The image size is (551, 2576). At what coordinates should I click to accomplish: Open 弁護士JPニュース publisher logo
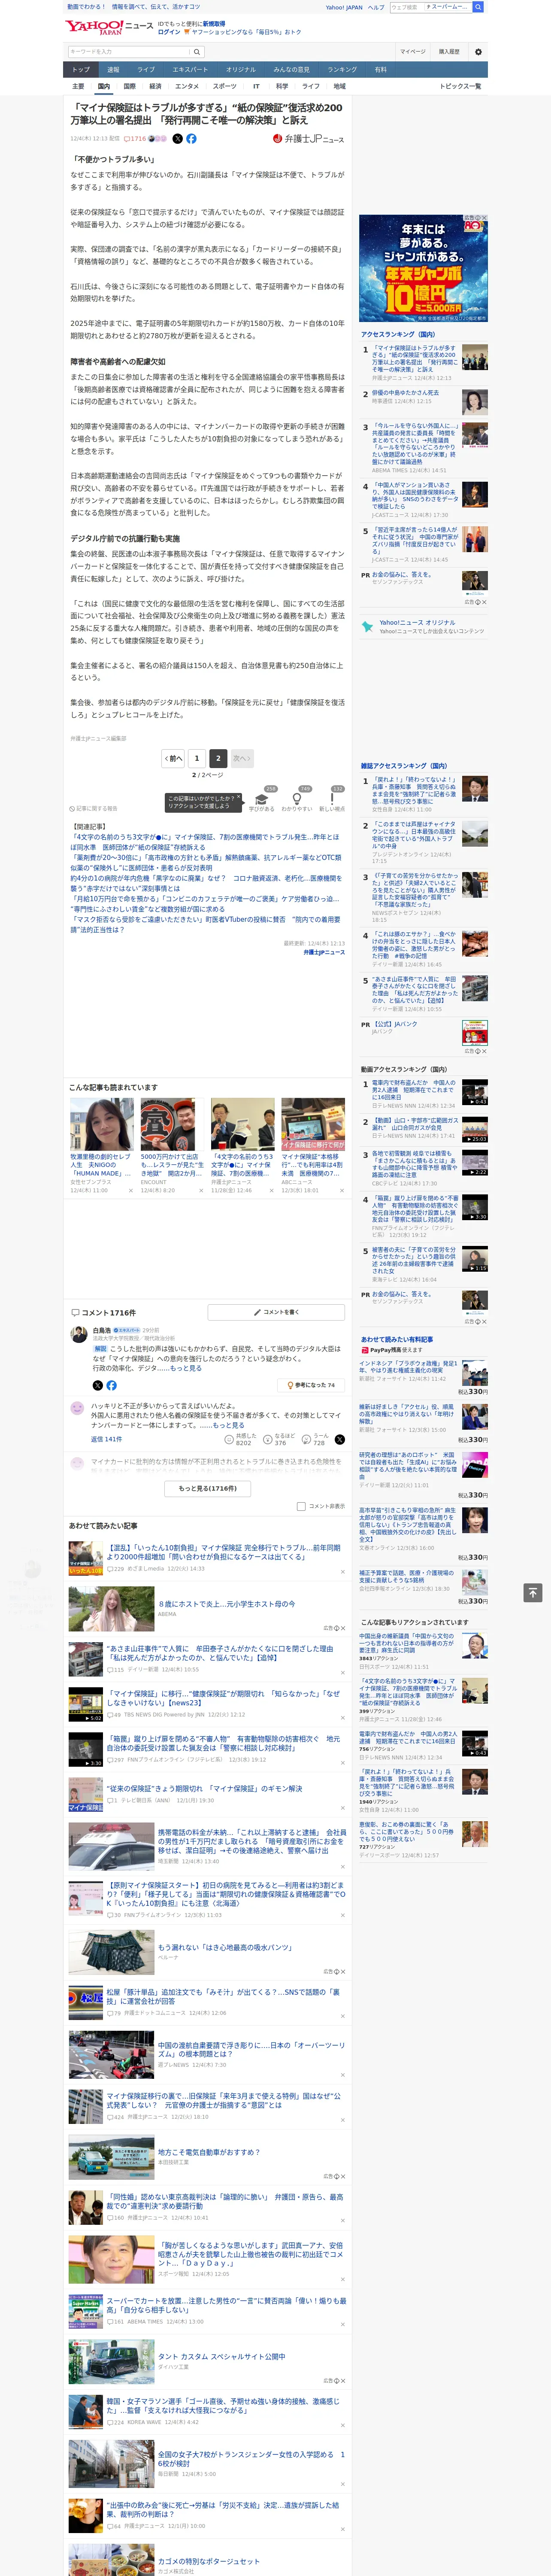point(308,139)
